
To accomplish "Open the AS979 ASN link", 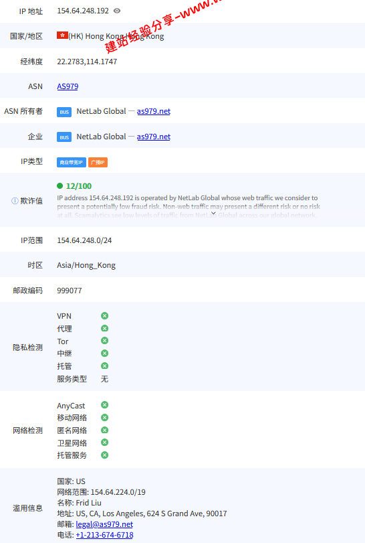I will (x=68, y=86).
